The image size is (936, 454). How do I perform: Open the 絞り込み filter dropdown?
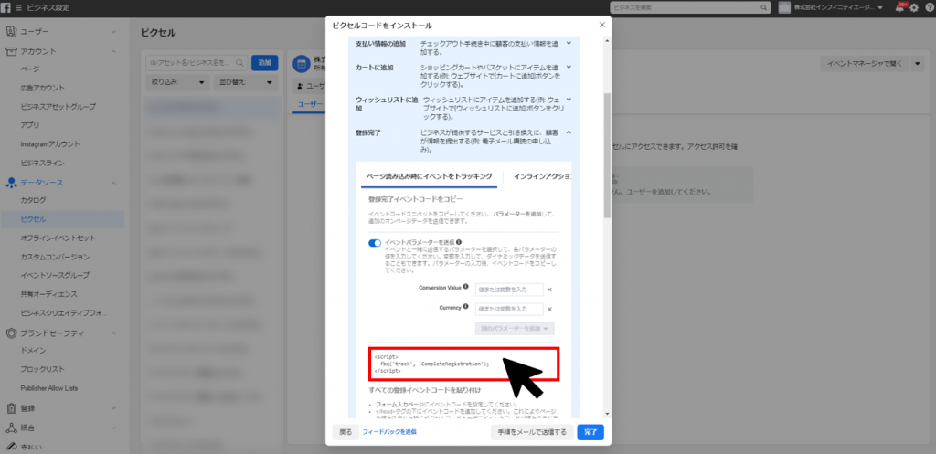pos(177,82)
